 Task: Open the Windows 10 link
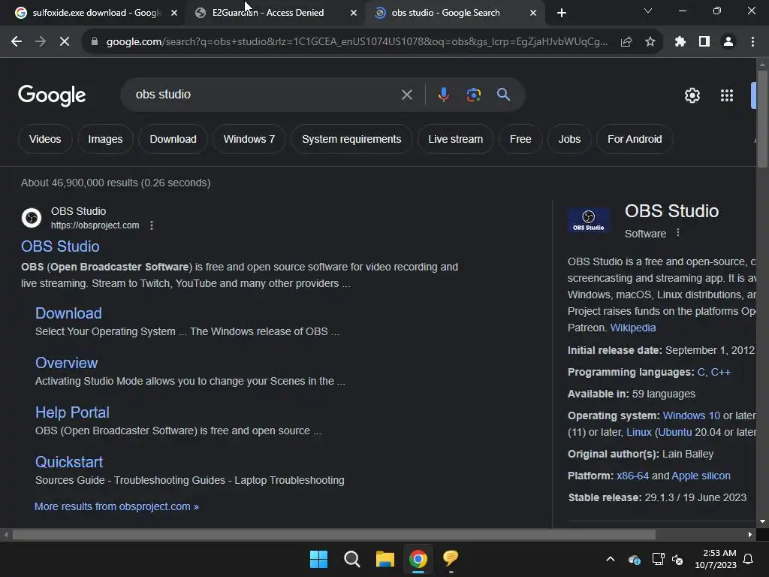(x=692, y=415)
